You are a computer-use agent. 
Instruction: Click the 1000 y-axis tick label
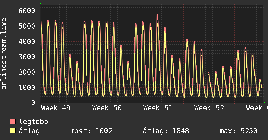[x=26, y=87]
